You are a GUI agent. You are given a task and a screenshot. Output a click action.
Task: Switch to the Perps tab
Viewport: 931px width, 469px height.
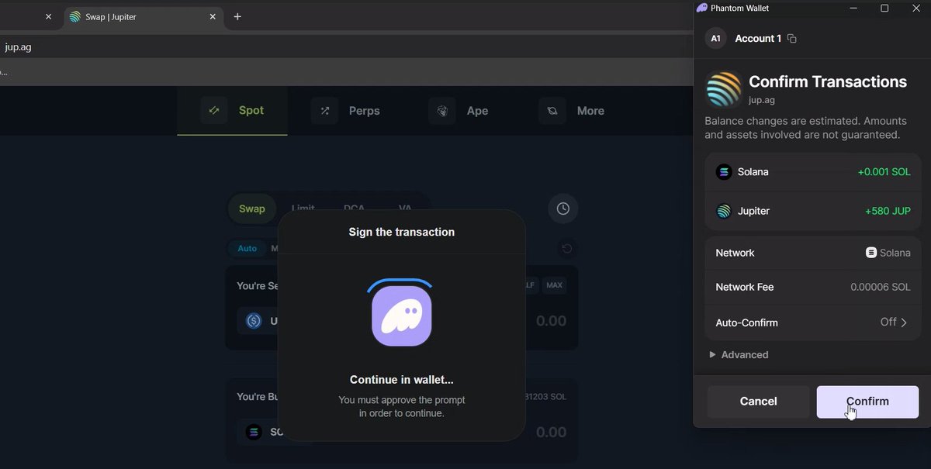point(345,111)
